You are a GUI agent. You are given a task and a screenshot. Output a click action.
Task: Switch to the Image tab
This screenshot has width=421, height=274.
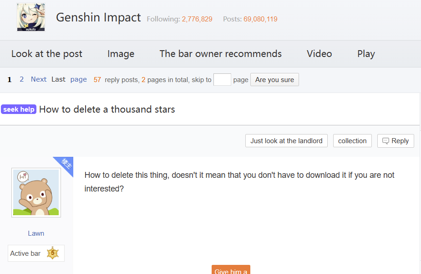click(121, 54)
